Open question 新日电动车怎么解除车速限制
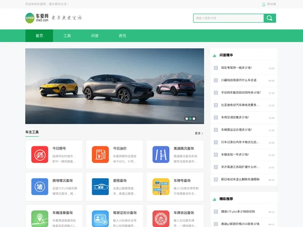This screenshot has height=227, width=303. click(240, 179)
